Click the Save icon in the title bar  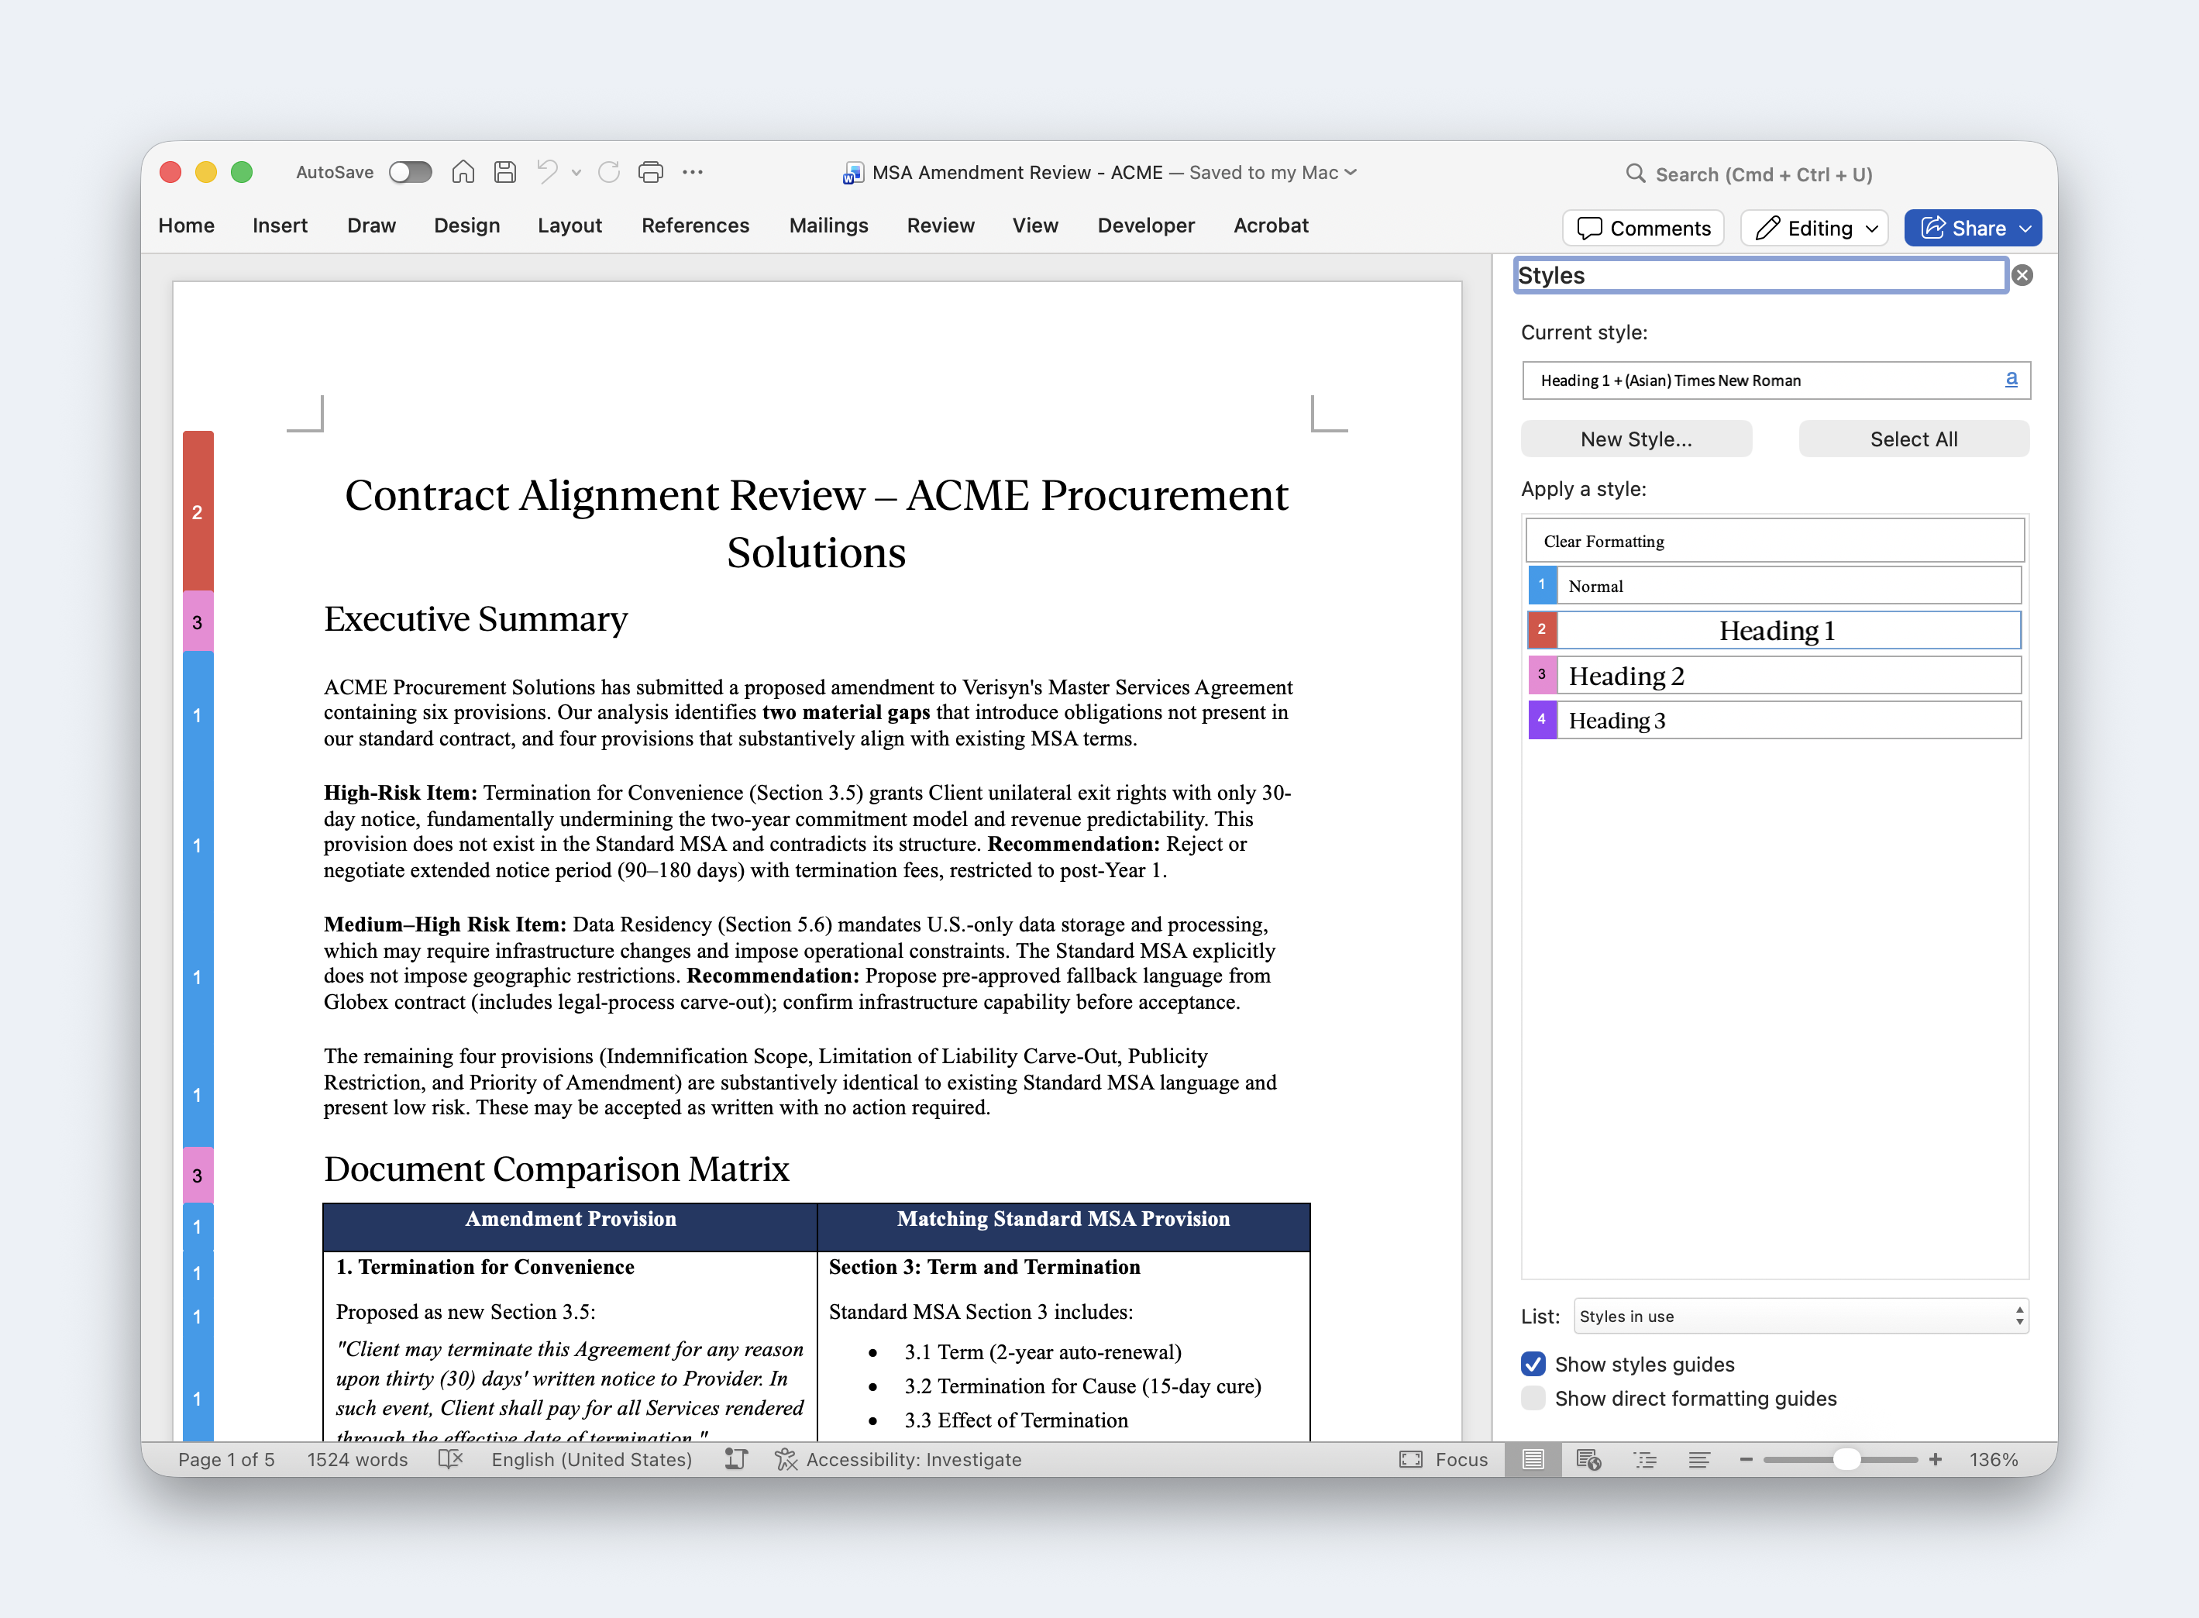click(x=505, y=172)
